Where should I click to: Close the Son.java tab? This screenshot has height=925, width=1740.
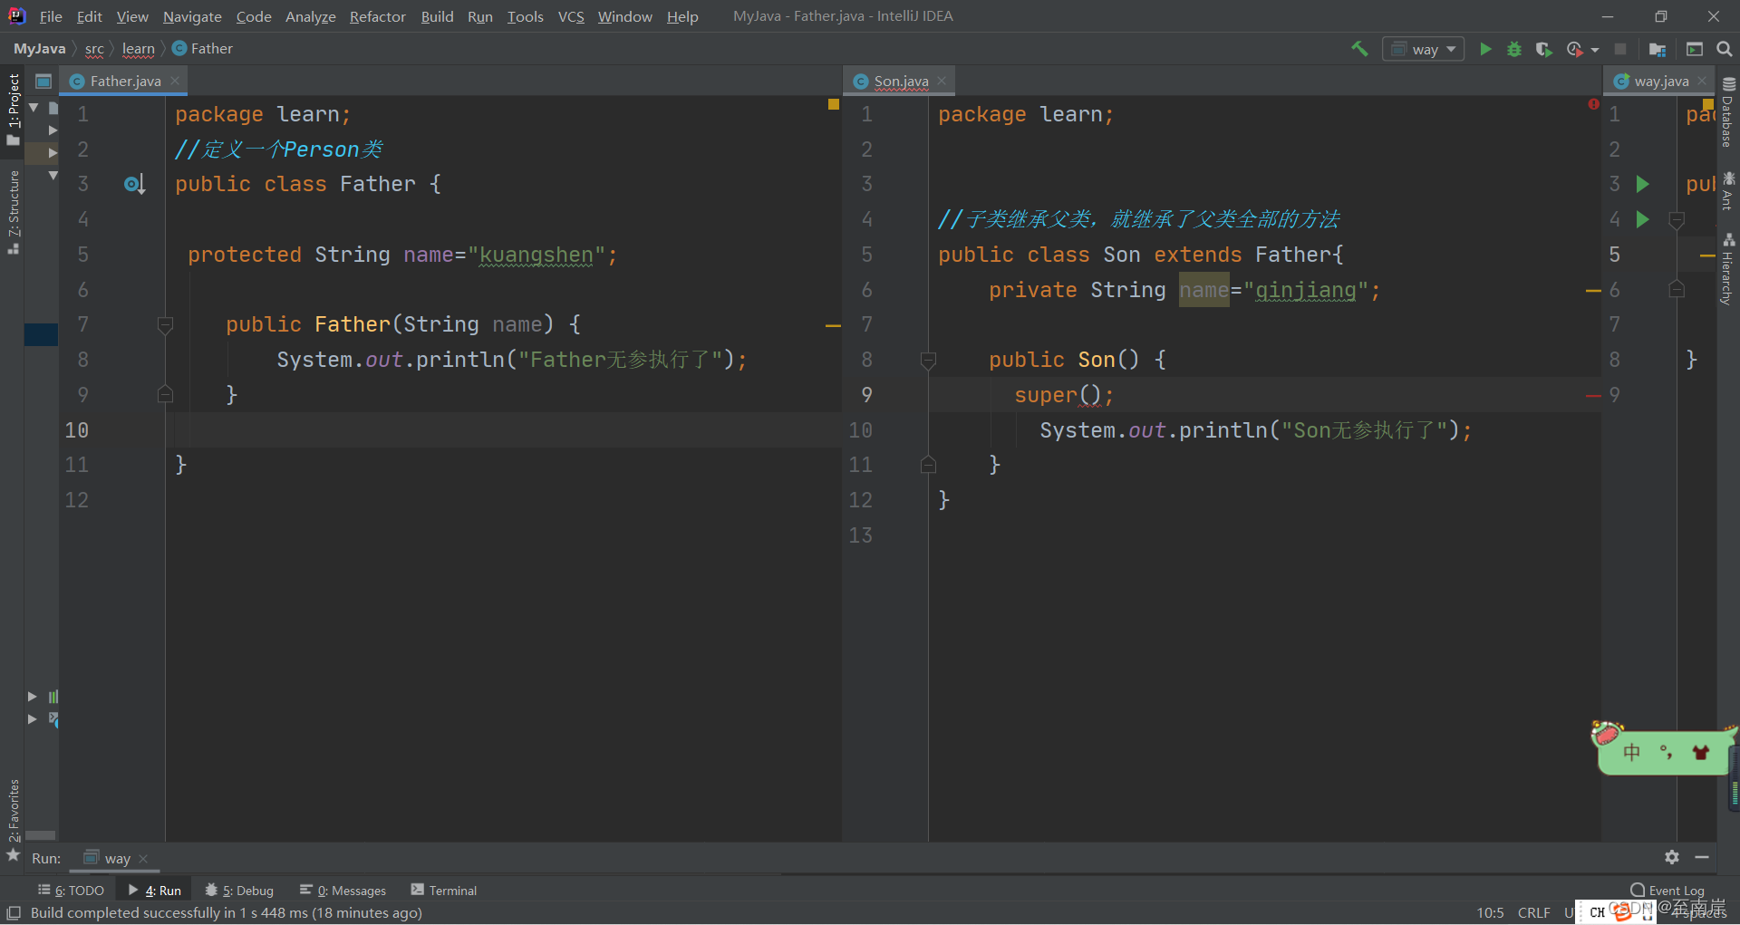tap(942, 81)
